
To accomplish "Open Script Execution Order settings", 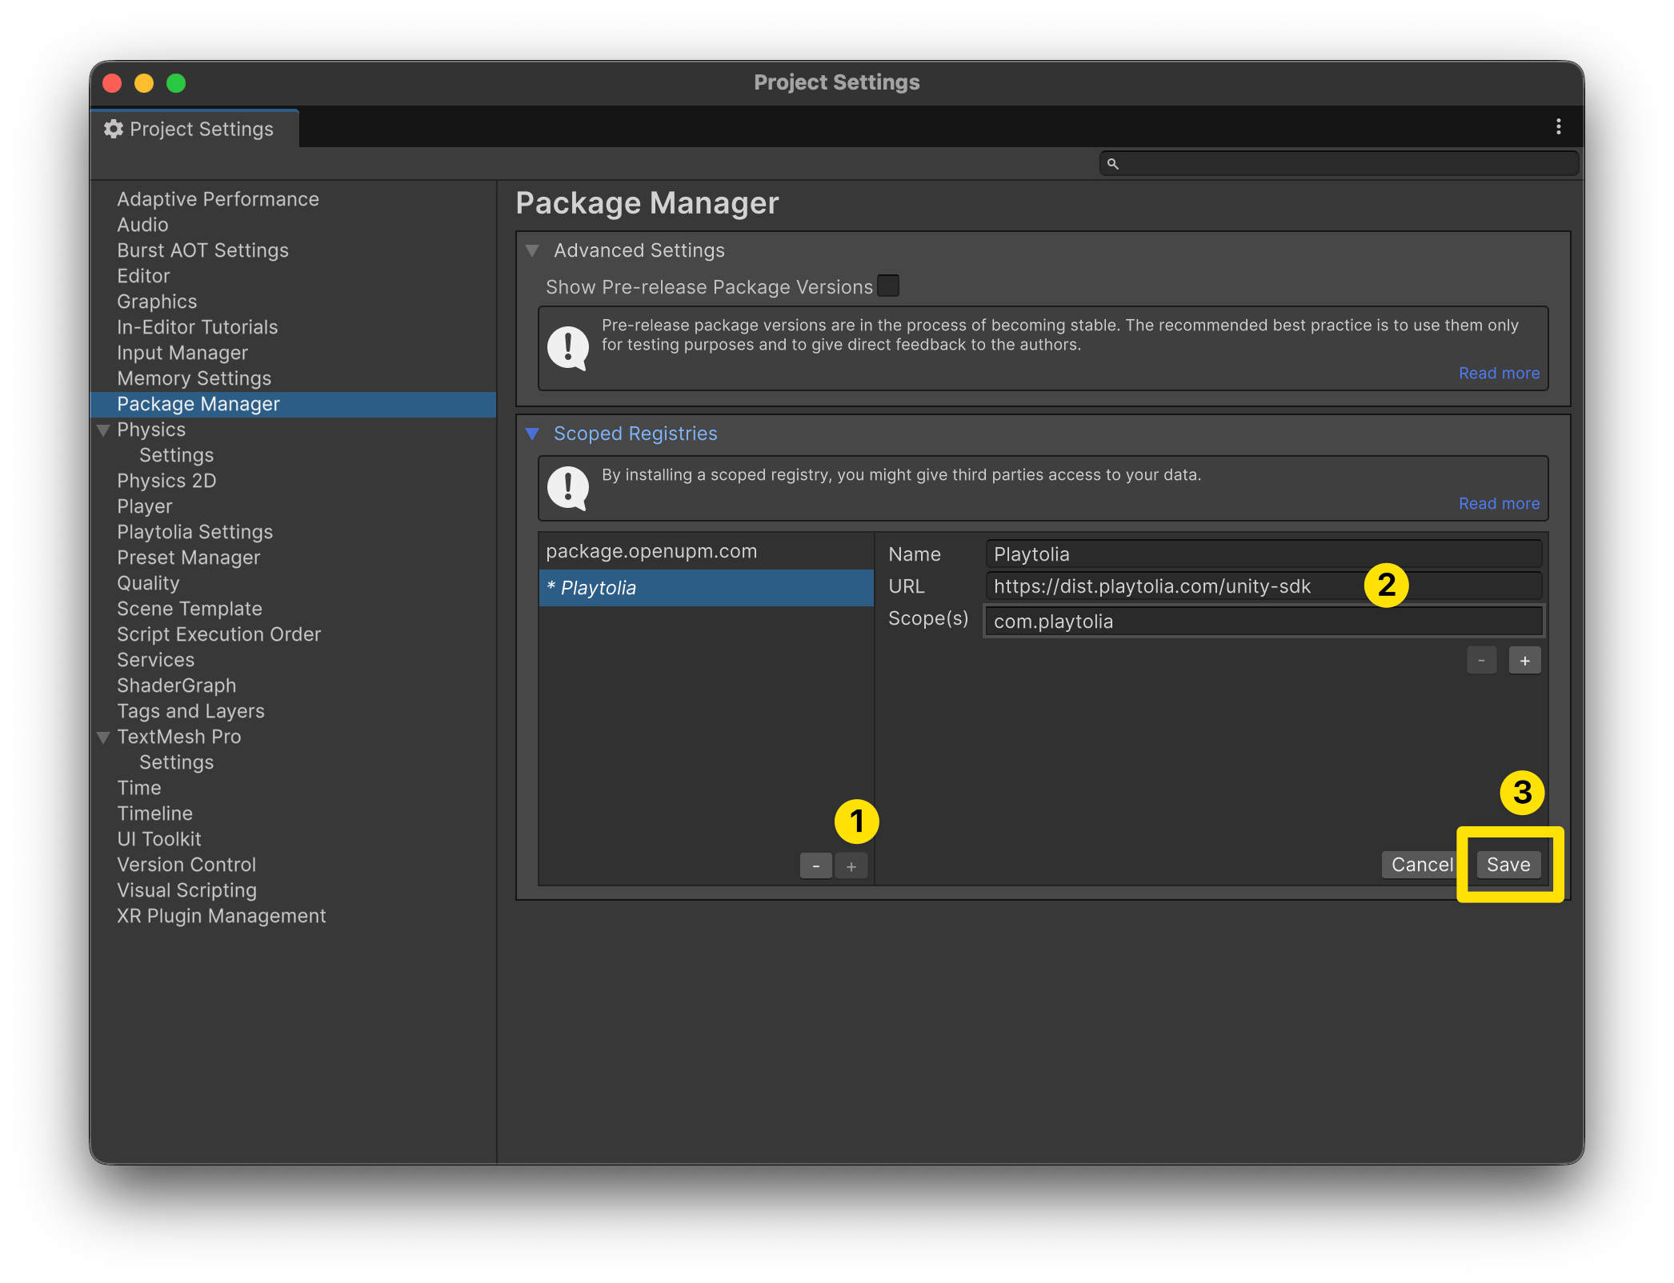I will [218, 634].
